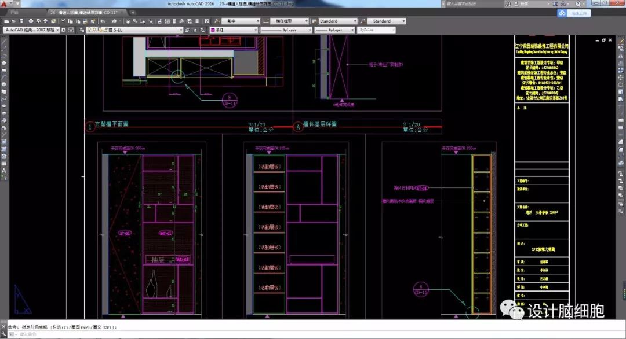Select the Polygon draw tool
This screenshot has height=339, width=626.
click(x=4, y=63)
